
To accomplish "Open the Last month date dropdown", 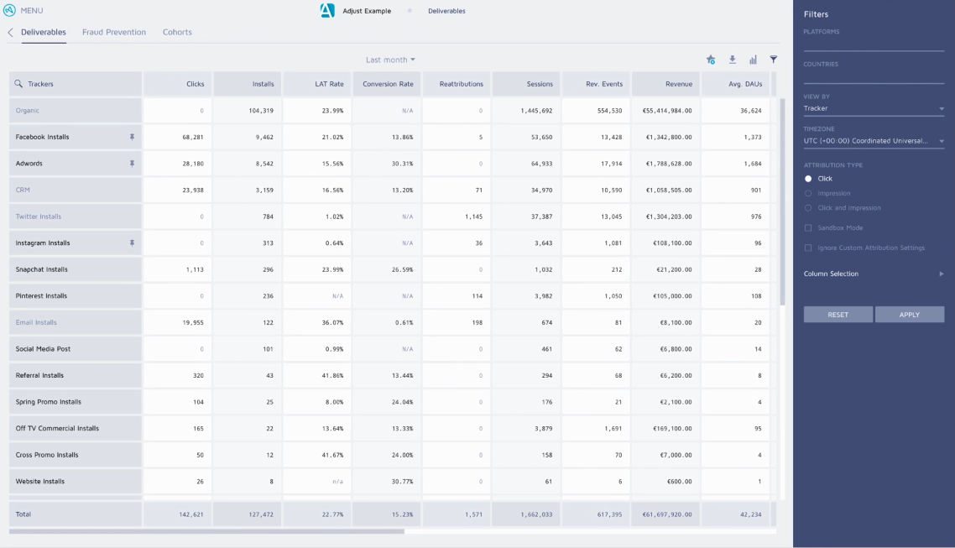I will [390, 60].
